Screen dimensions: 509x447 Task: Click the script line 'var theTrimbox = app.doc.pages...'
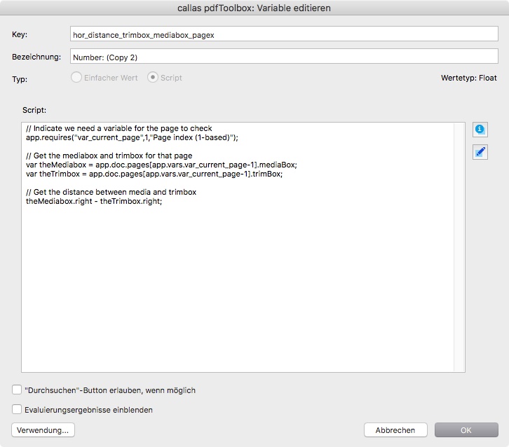click(154, 174)
